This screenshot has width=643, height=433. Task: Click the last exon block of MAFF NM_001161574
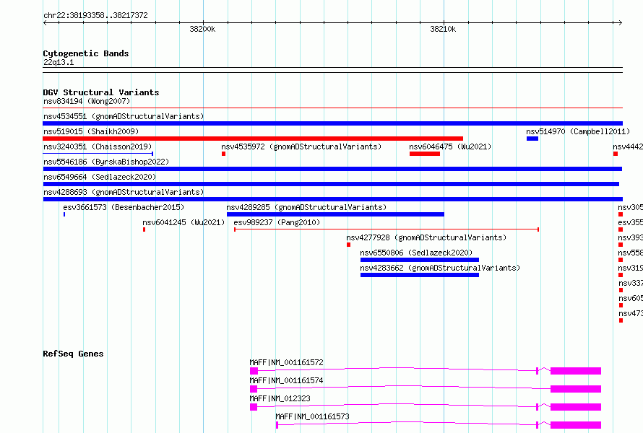click(576, 389)
